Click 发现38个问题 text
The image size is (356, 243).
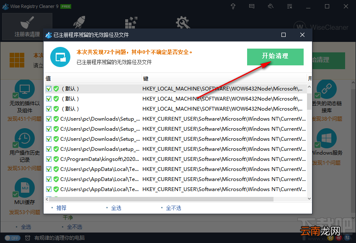coord(327,119)
